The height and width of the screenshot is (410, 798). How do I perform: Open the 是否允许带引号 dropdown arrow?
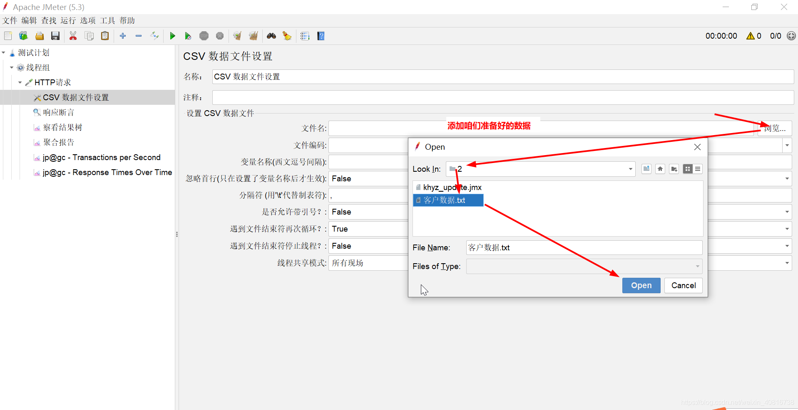787,212
